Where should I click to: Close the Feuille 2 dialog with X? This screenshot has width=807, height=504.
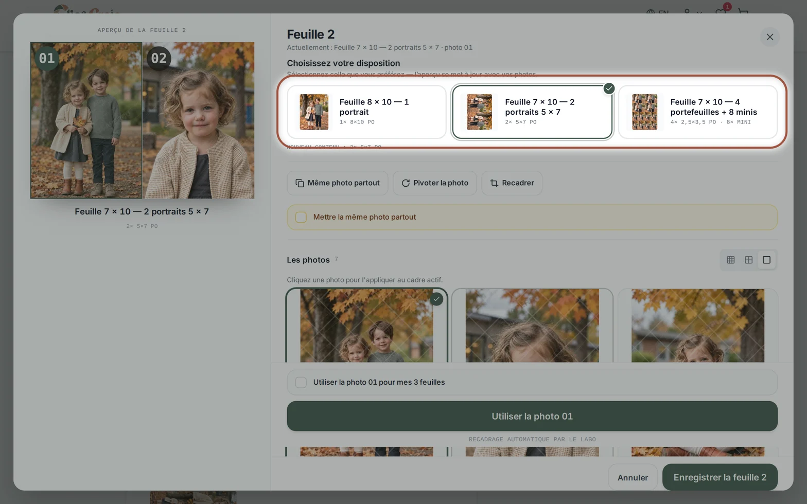tap(769, 37)
